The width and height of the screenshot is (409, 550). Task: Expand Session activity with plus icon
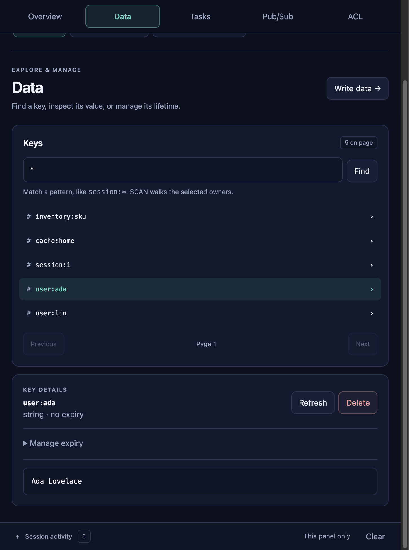click(17, 537)
